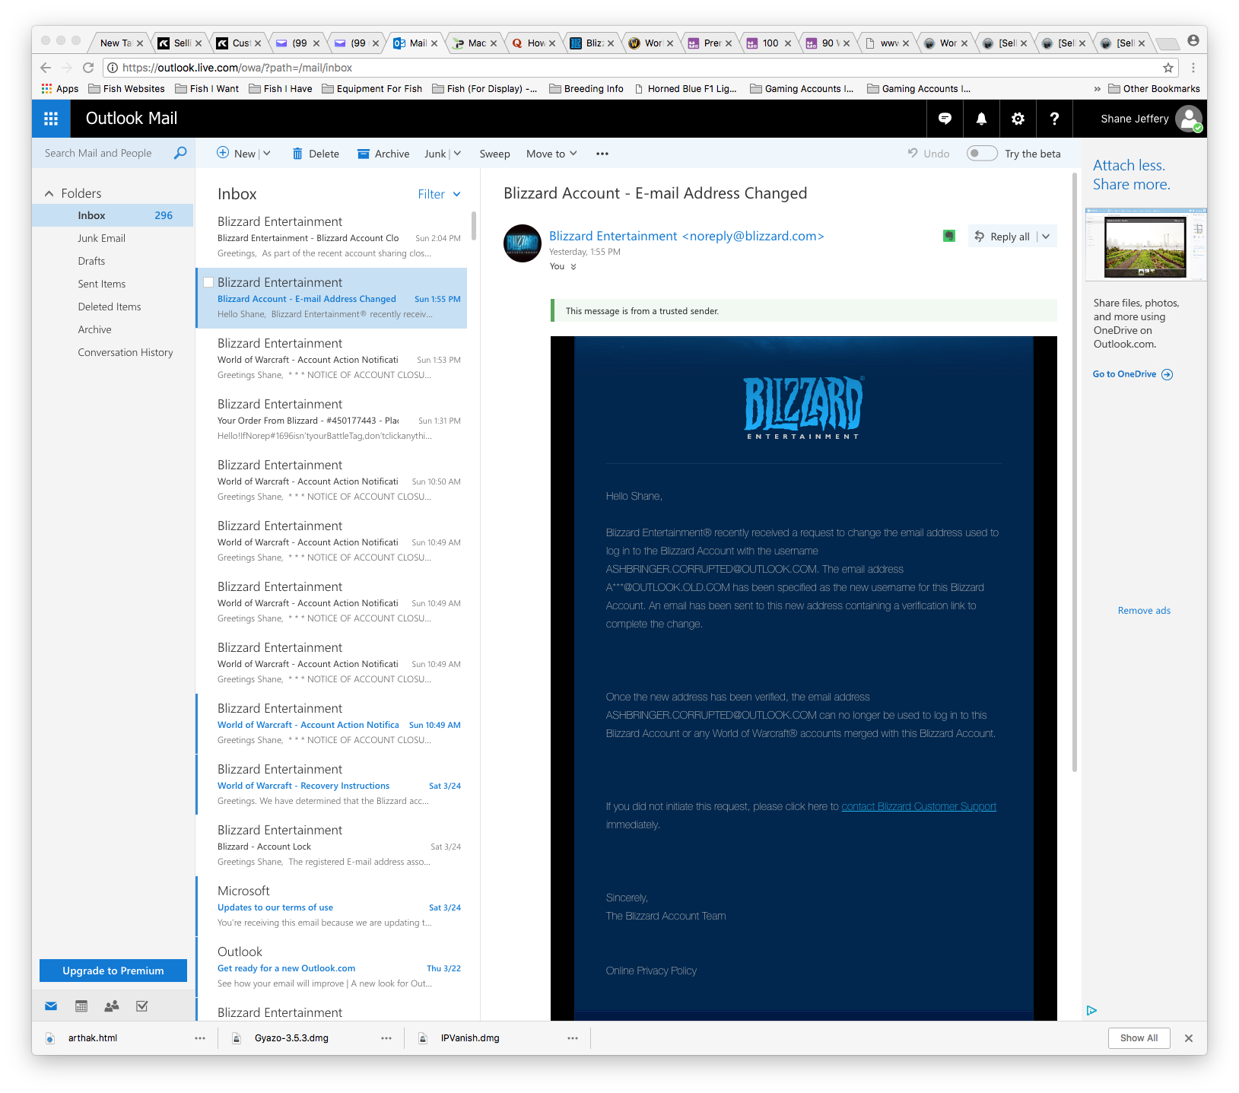
Task: Toggle the Try the beta switch
Action: pos(982,153)
